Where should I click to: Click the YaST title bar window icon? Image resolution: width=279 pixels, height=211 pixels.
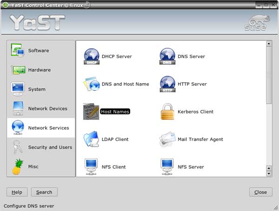click(x=5, y=5)
